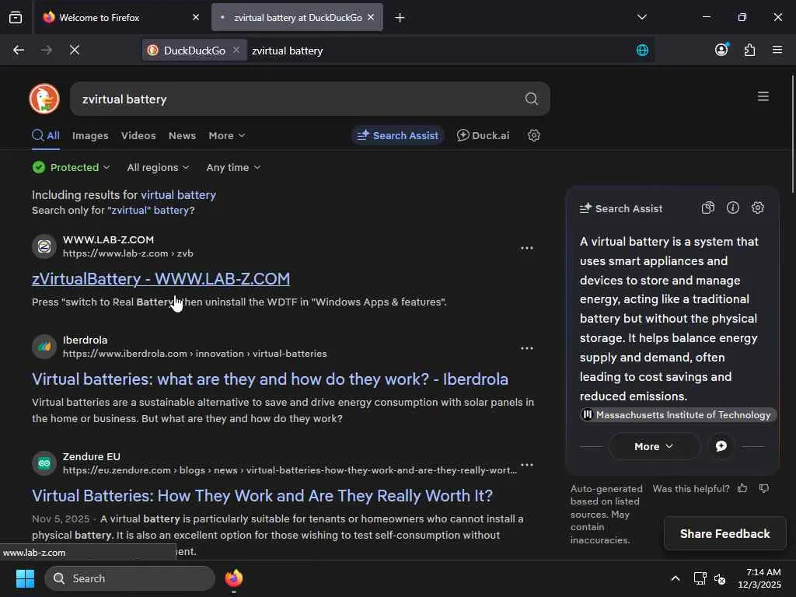Click the magnifier search icon in the search box

[532, 99]
